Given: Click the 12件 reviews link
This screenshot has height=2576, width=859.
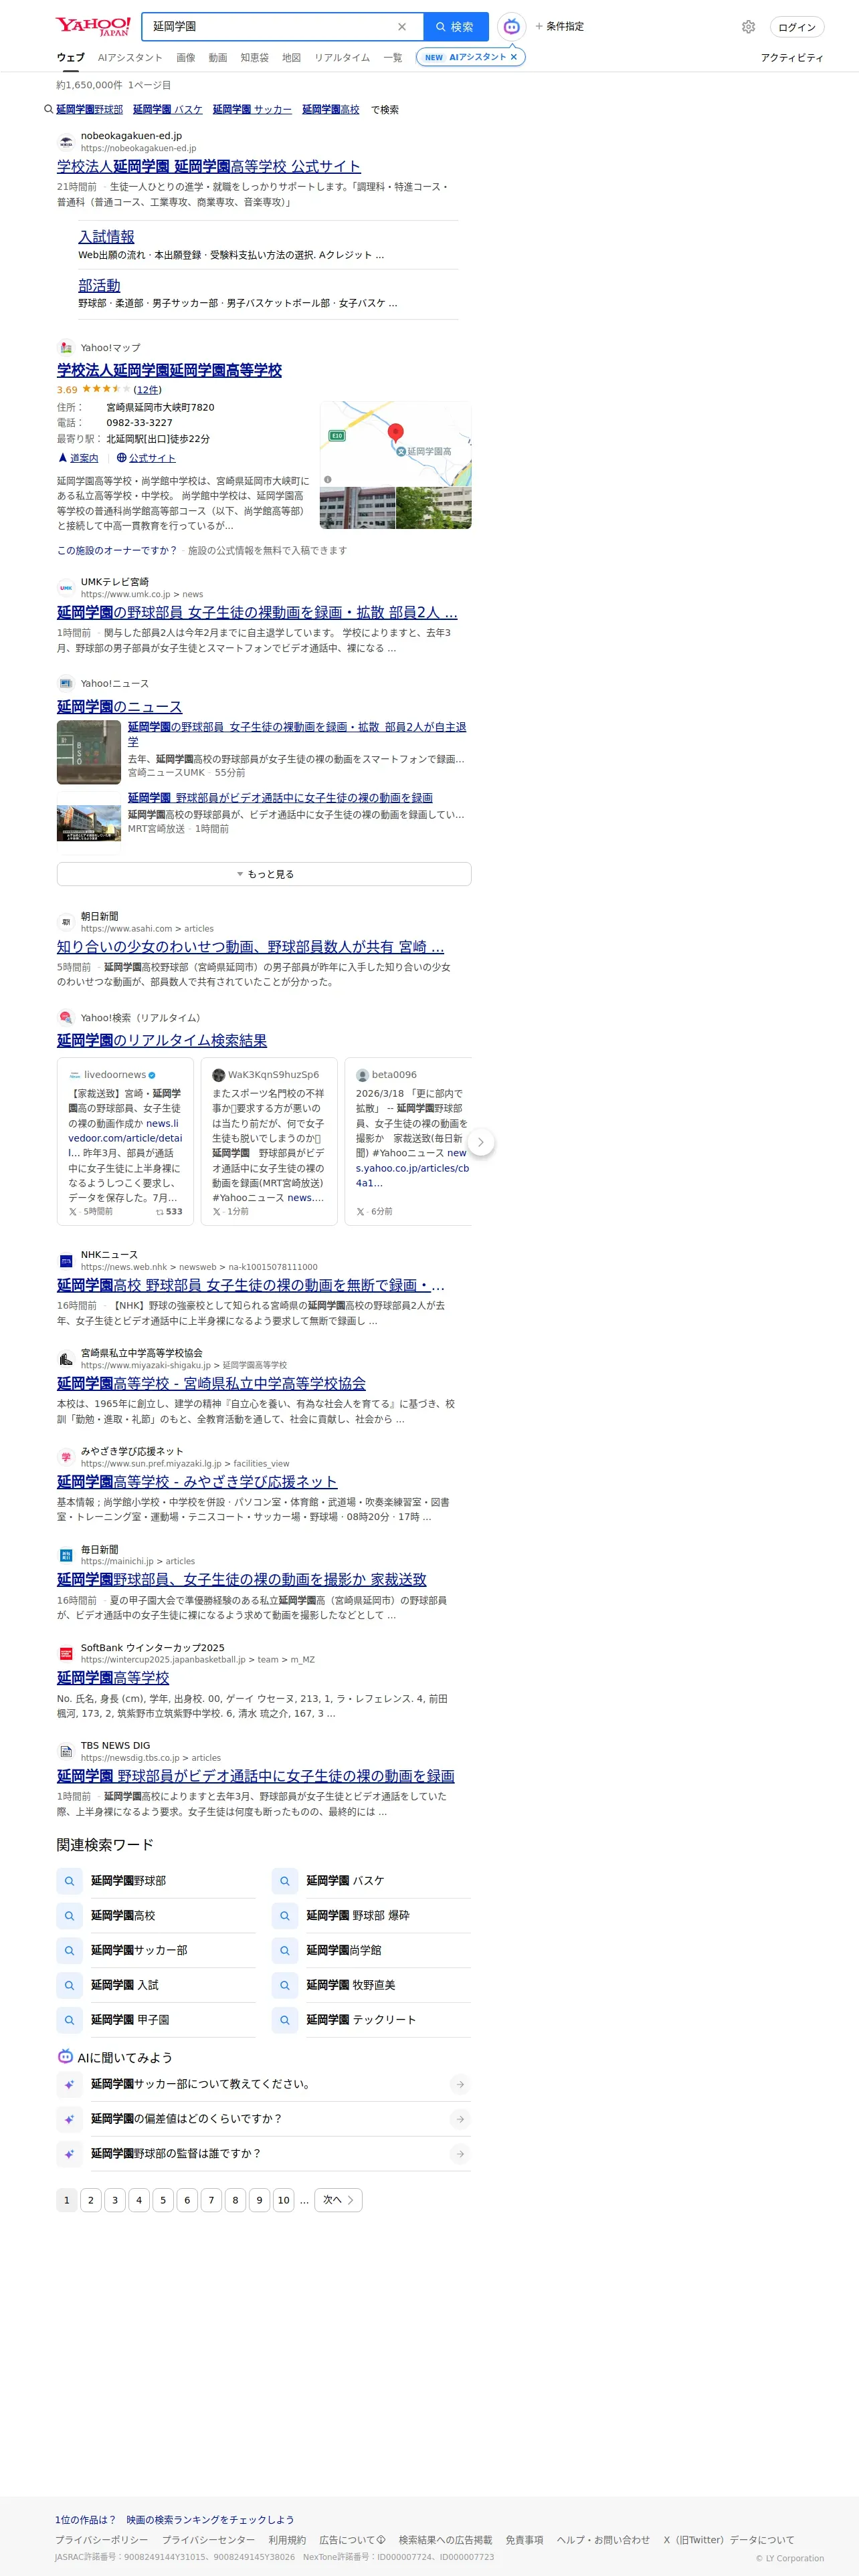Looking at the screenshot, I should click(x=147, y=390).
